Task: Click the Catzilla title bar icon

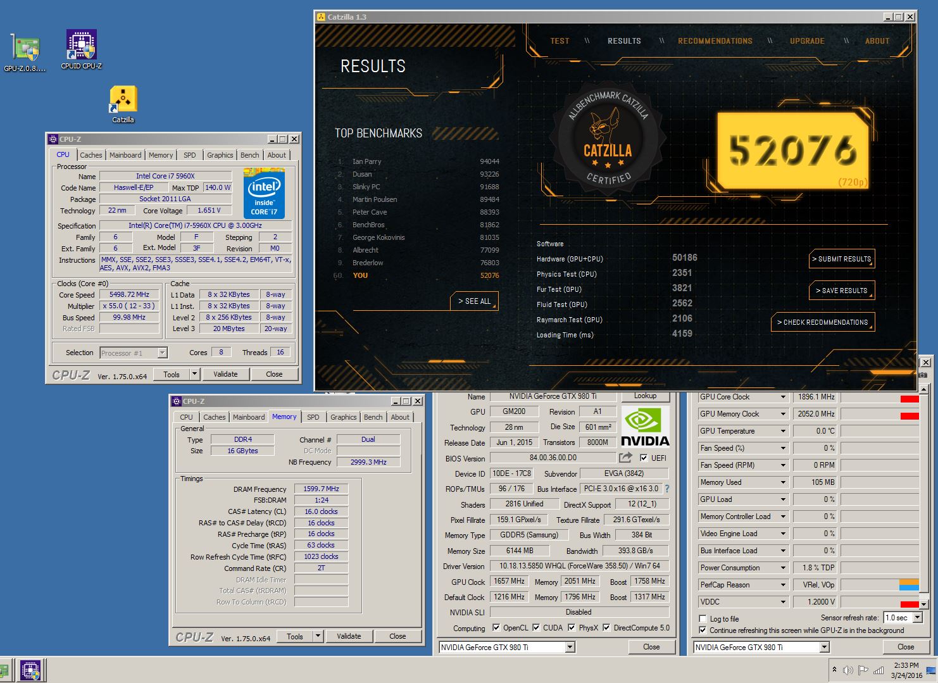Action: (x=322, y=17)
